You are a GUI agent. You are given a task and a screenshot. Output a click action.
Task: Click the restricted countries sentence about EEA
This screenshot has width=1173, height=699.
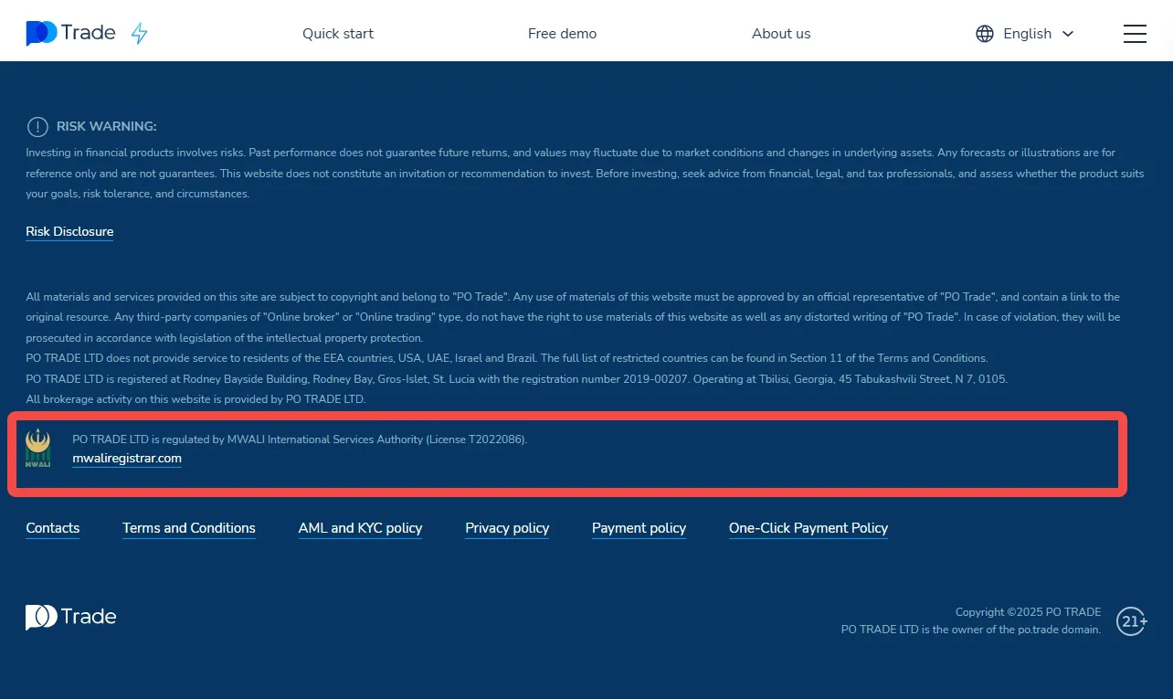click(506, 358)
